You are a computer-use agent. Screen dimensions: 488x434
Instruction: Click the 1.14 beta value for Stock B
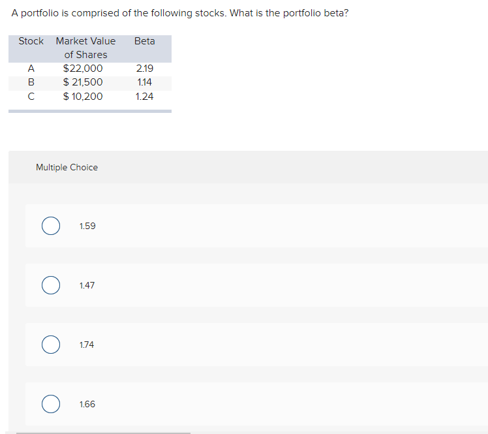point(144,82)
